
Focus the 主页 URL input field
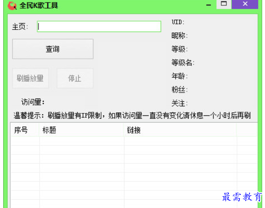coord(99,26)
